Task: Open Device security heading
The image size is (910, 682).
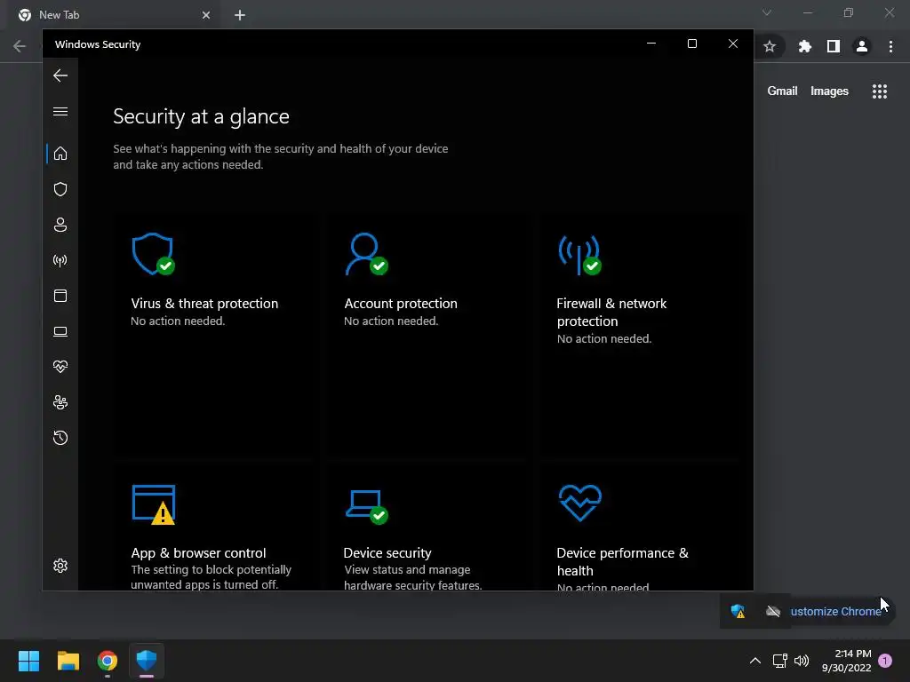Action: click(387, 552)
